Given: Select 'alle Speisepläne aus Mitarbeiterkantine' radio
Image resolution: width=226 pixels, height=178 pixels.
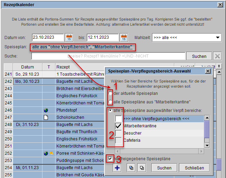Looking at the screenshot, I should [x=110, y=102].
